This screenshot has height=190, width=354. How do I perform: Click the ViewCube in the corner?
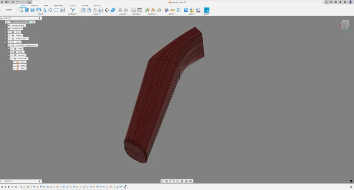pos(345,25)
